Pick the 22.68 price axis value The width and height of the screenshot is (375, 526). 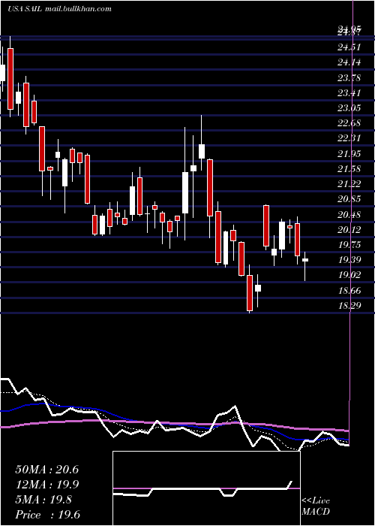click(349, 123)
